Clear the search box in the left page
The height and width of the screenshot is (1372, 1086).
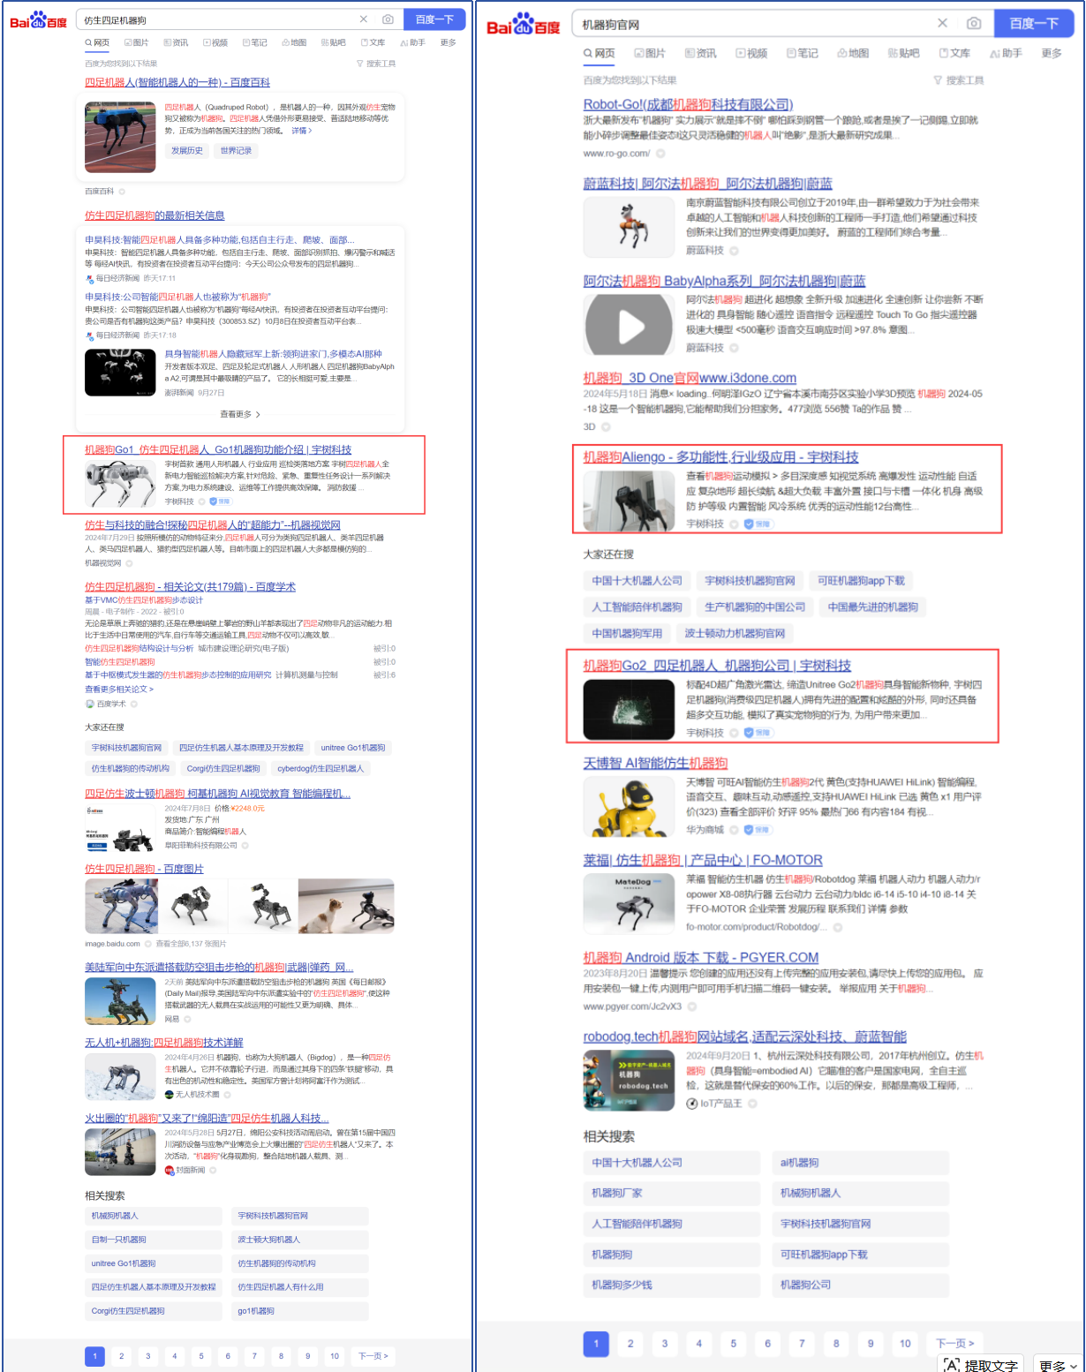(364, 19)
